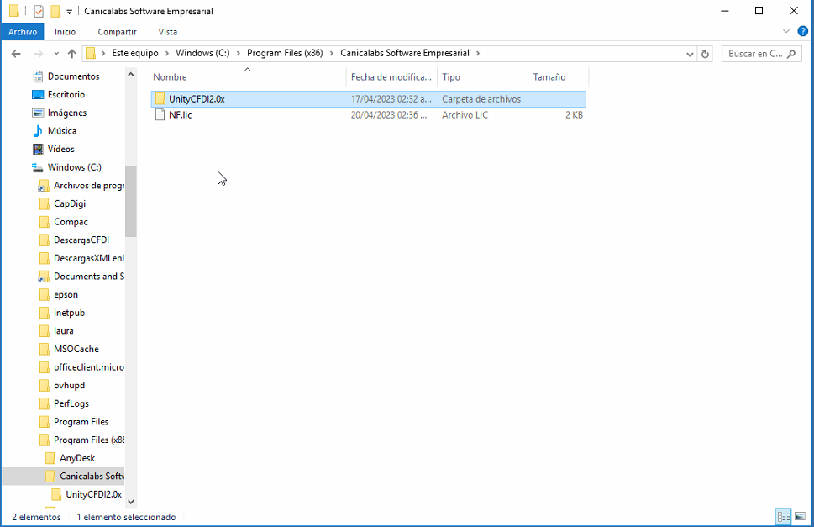The width and height of the screenshot is (814, 527).
Task: Click the 'NF.lic' file name
Action: pyautogui.click(x=180, y=115)
